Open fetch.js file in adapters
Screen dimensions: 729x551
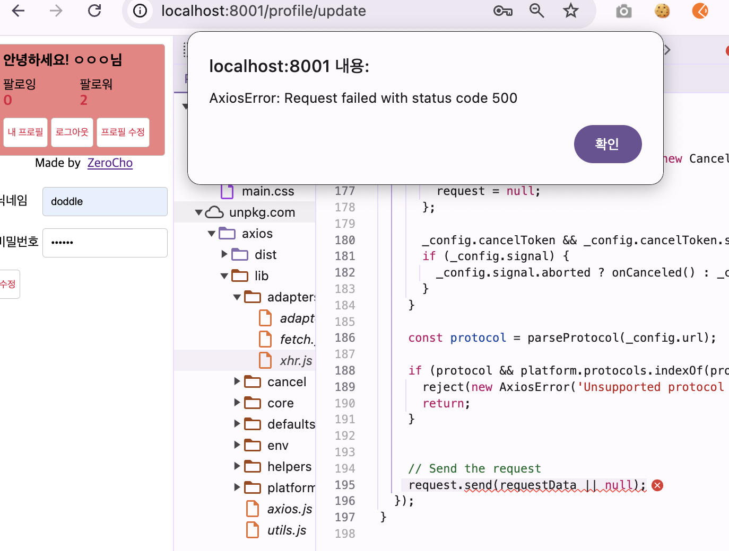point(298,340)
